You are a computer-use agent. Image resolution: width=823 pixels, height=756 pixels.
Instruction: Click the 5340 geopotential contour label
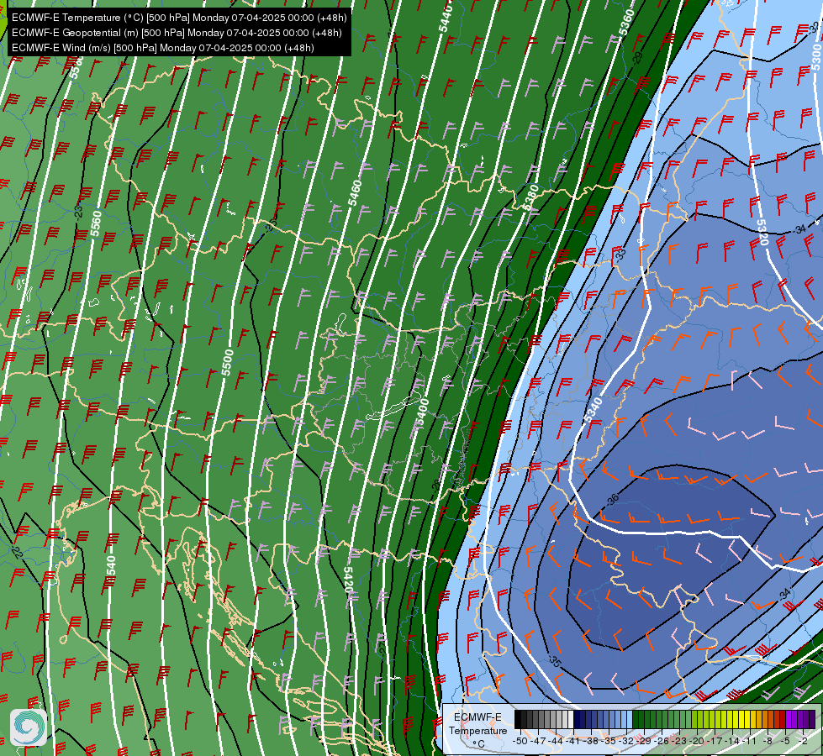coord(594,410)
